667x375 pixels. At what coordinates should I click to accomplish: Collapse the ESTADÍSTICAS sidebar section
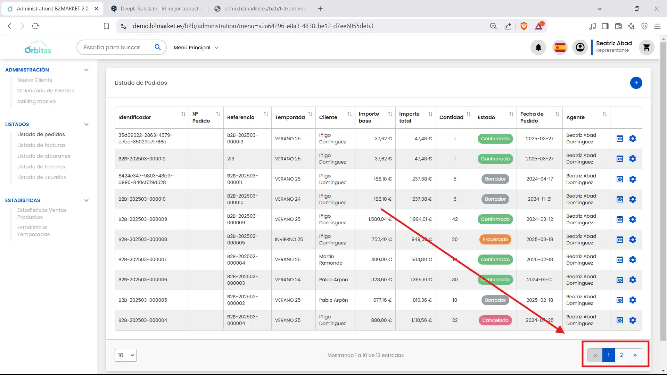(x=86, y=200)
